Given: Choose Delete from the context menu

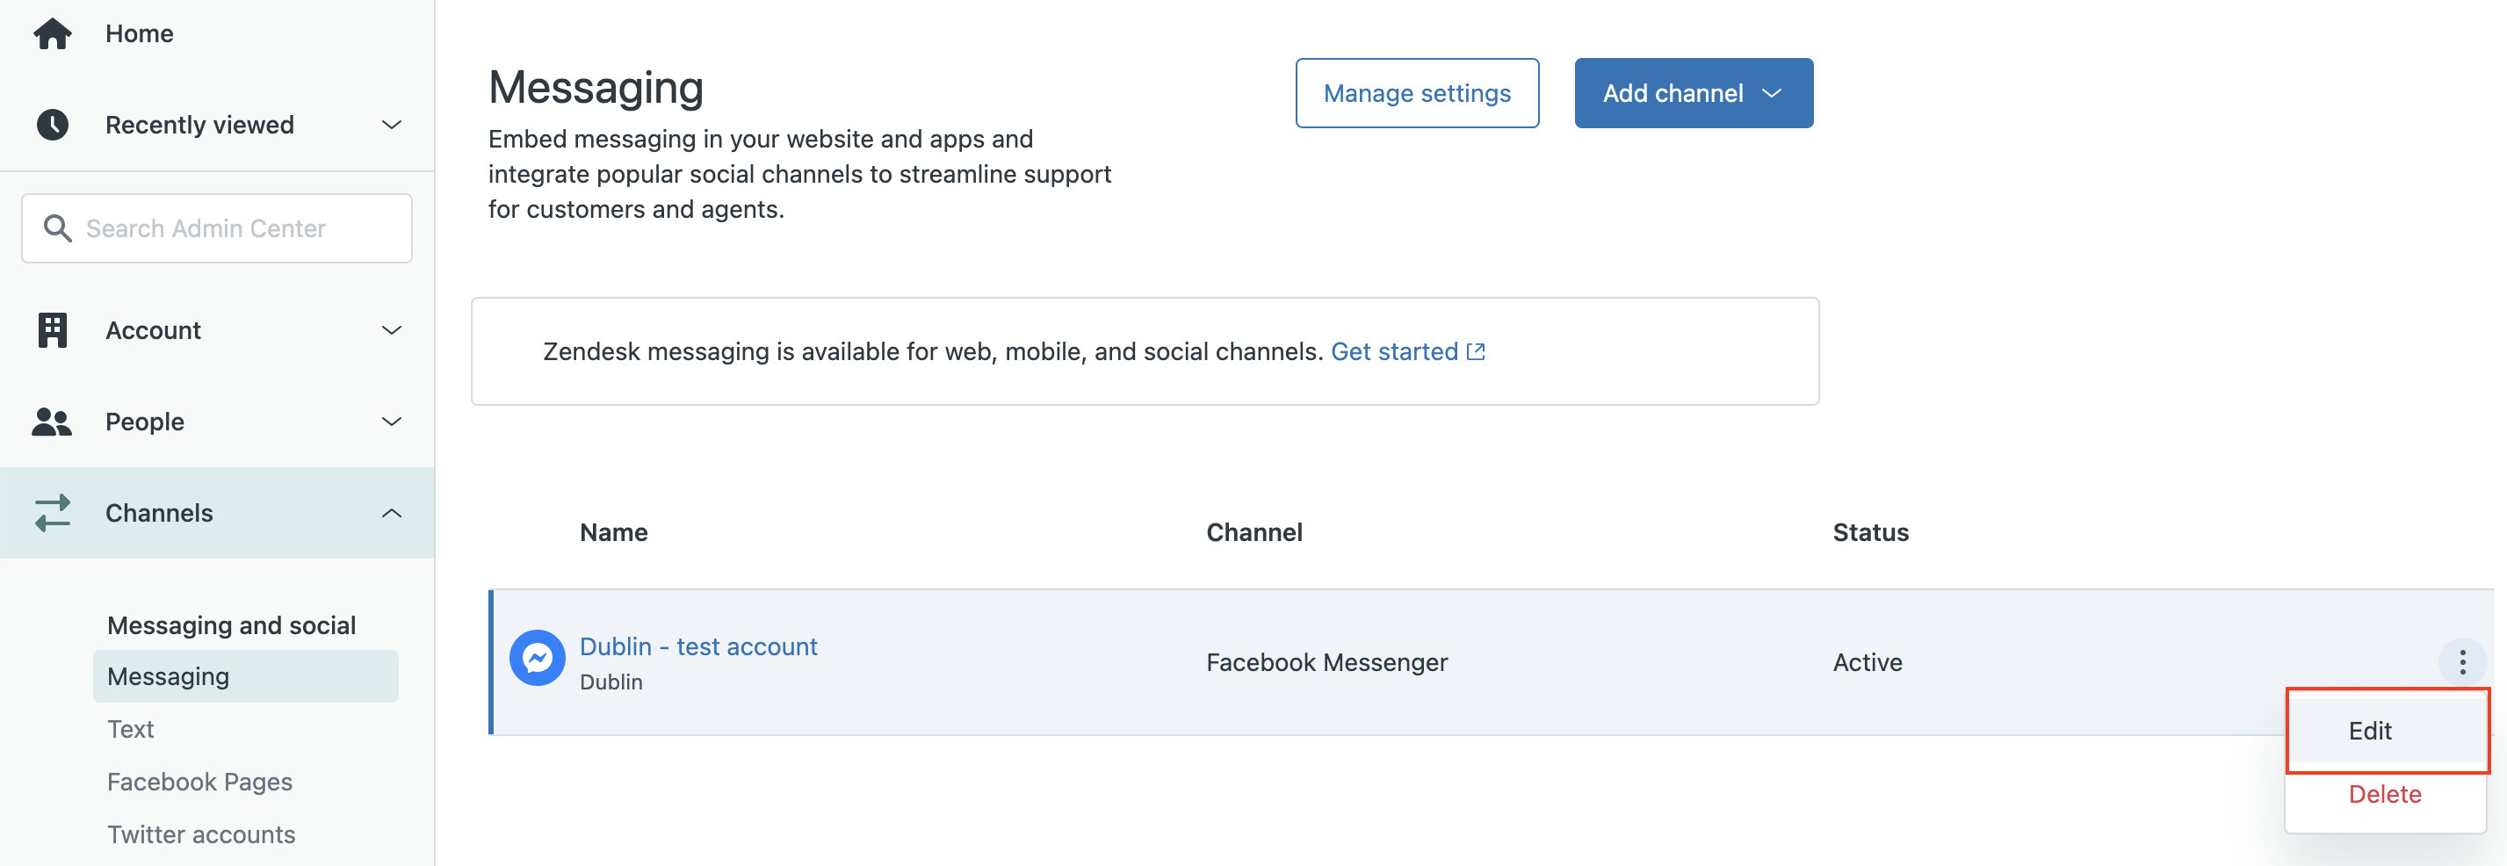Looking at the screenshot, I should click(2384, 794).
